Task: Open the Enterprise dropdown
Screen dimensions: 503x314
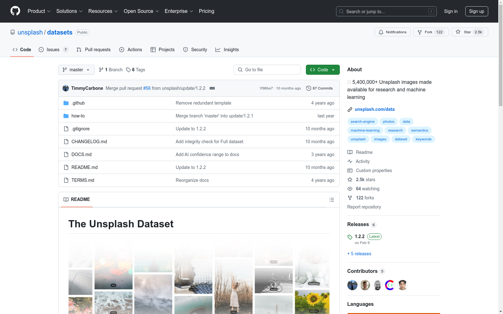Action: point(179,11)
